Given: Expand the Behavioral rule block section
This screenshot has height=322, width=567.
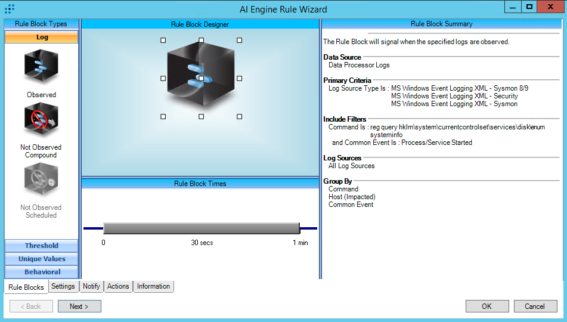Looking at the screenshot, I should pyautogui.click(x=42, y=272).
